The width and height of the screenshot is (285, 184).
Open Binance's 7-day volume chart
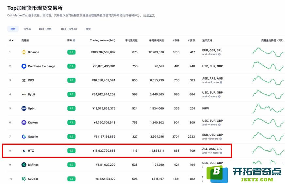pos(268,52)
